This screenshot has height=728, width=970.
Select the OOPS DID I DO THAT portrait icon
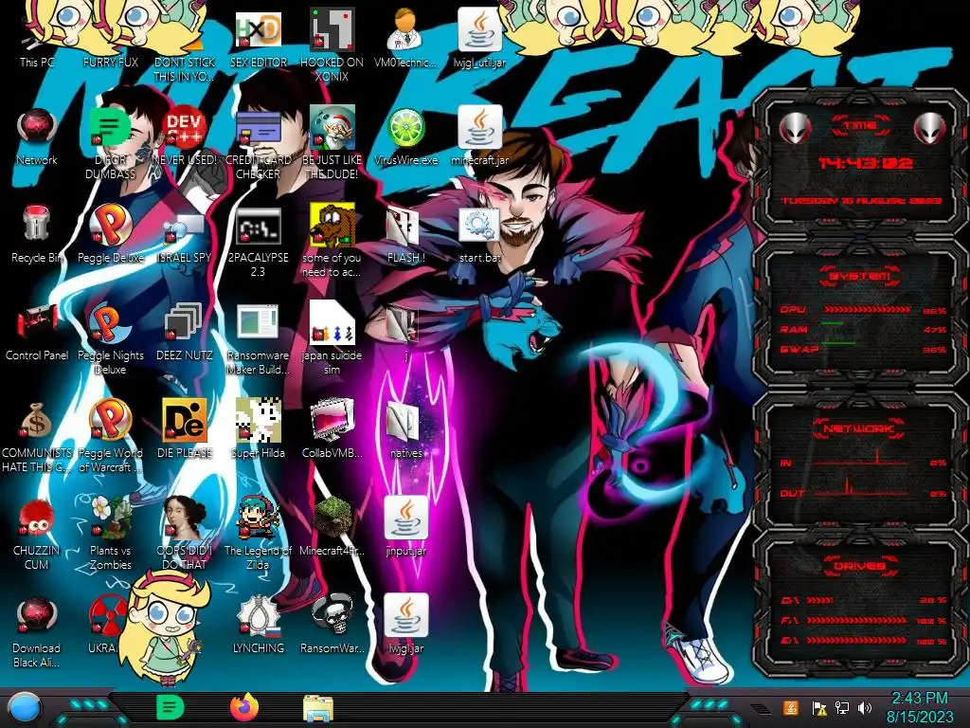click(x=185, y=535)
